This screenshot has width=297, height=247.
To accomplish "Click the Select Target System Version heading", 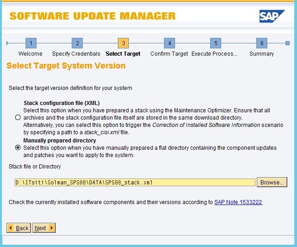I will pyautogui.click(x=66, y=66).
